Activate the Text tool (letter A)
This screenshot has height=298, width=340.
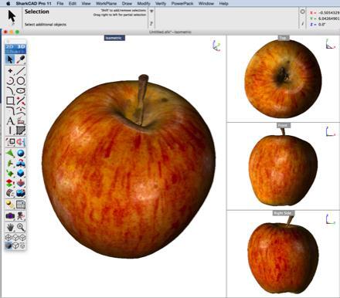tap(10, 121)
